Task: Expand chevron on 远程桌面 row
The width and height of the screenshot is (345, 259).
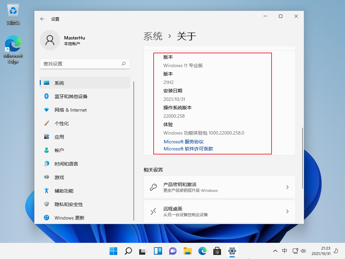Action: coord(287,211)
